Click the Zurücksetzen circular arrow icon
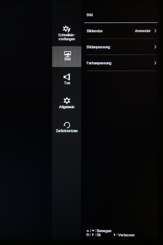This screenshot has width=163, height=245. (x=67, y=125)
